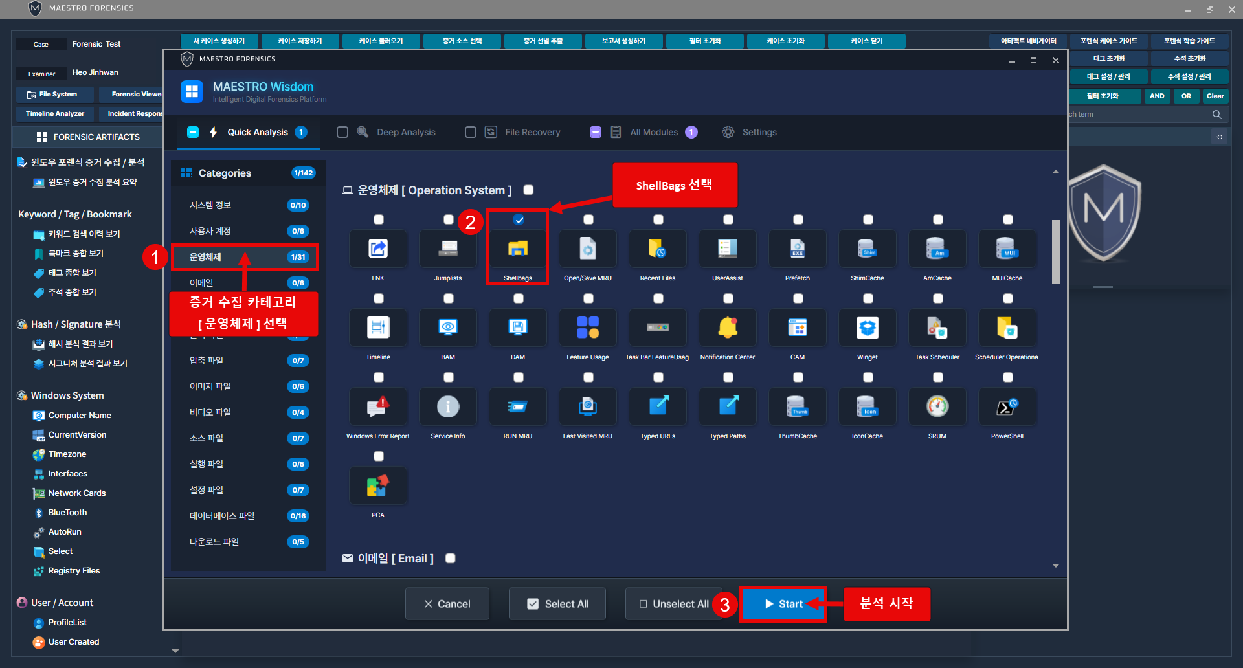This screenshot has width=1243, height=668.
Task: Click the Unselect All button
Action: click(x=674, y=604)
